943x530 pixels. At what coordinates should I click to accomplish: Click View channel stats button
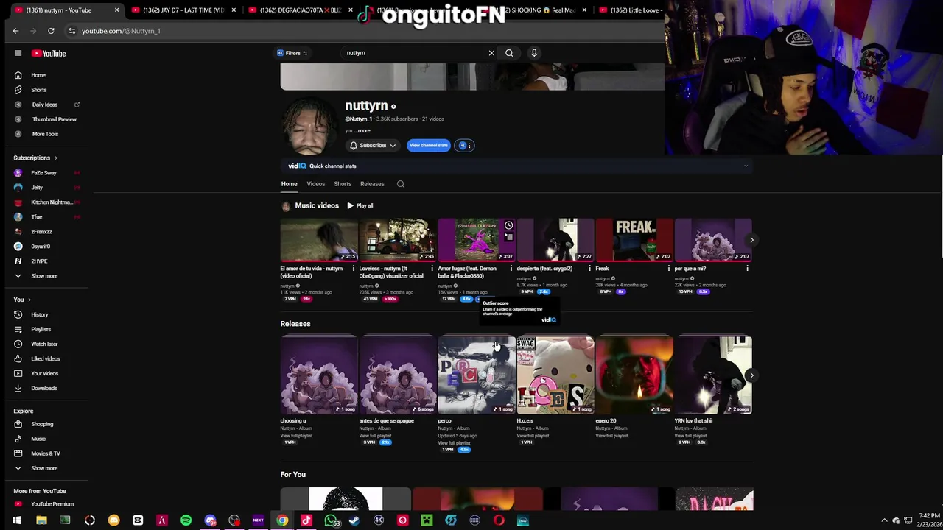point(428,145)
